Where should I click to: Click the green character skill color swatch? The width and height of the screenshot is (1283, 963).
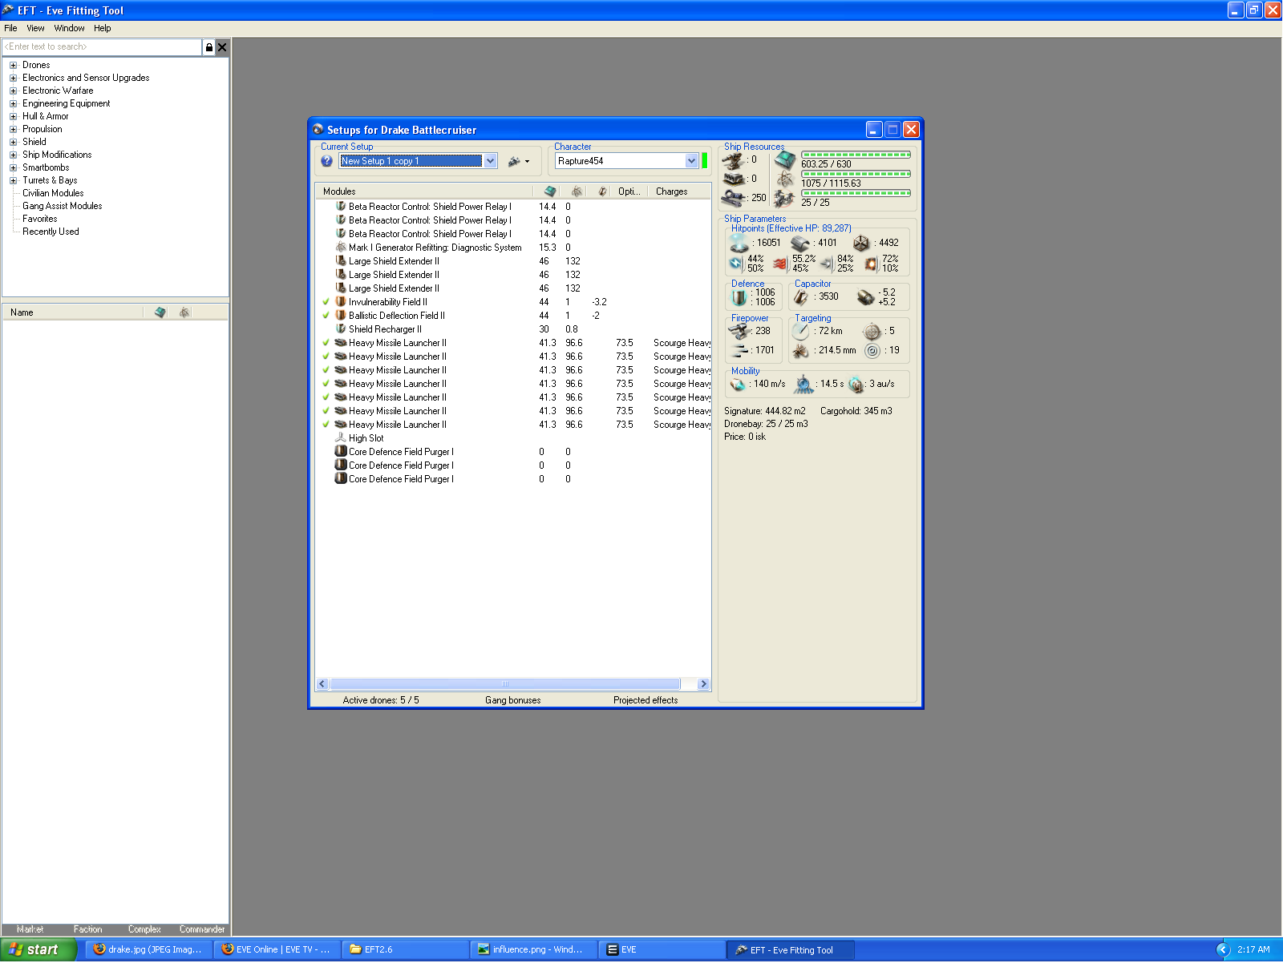[705, 161]
